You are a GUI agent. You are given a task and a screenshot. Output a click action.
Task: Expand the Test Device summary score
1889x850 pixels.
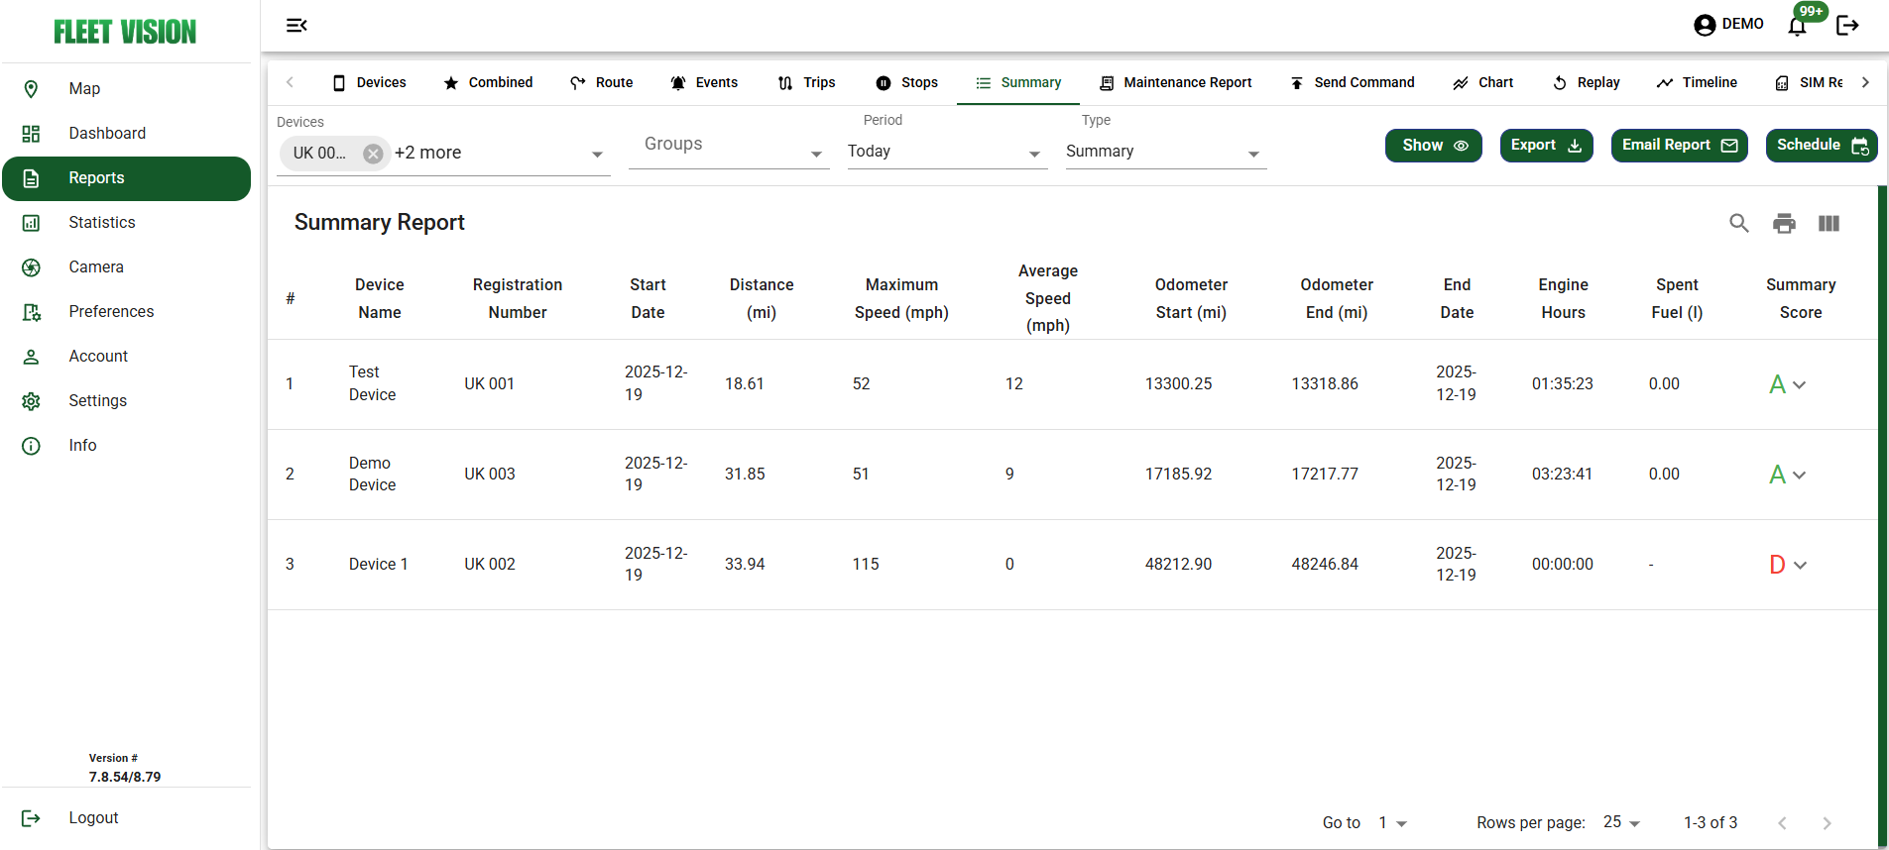point(1799,385)
